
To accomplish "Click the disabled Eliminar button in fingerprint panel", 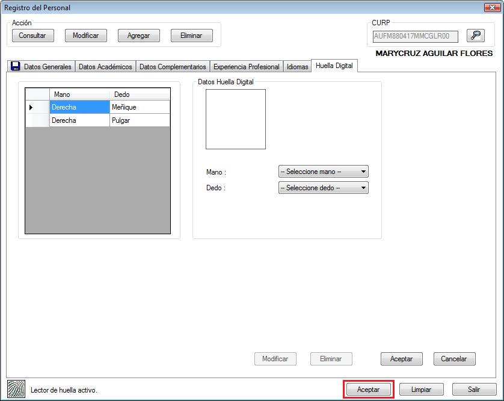I will point(331,359).
